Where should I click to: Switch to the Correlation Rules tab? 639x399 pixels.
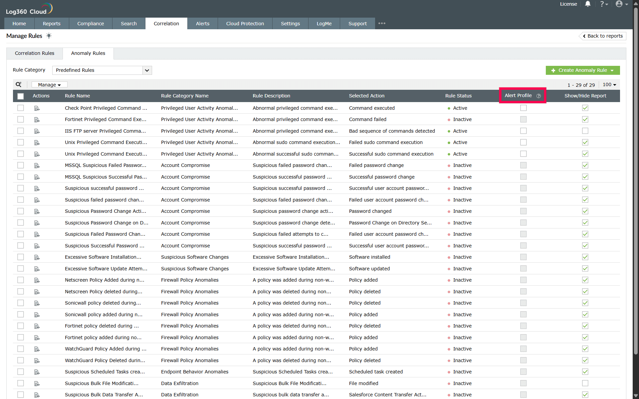click(x=35, y=53)
